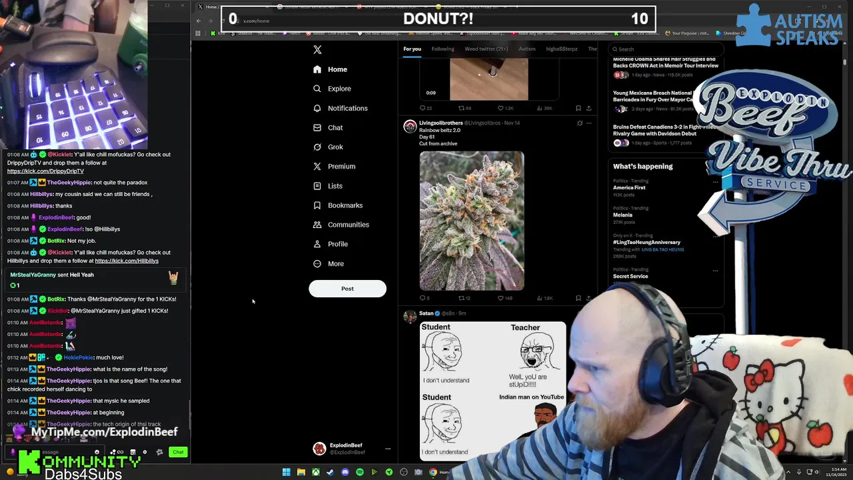Screen dimensions: 853x480
Task: Open Windows Start menu
Action: [x=286, y=472]
